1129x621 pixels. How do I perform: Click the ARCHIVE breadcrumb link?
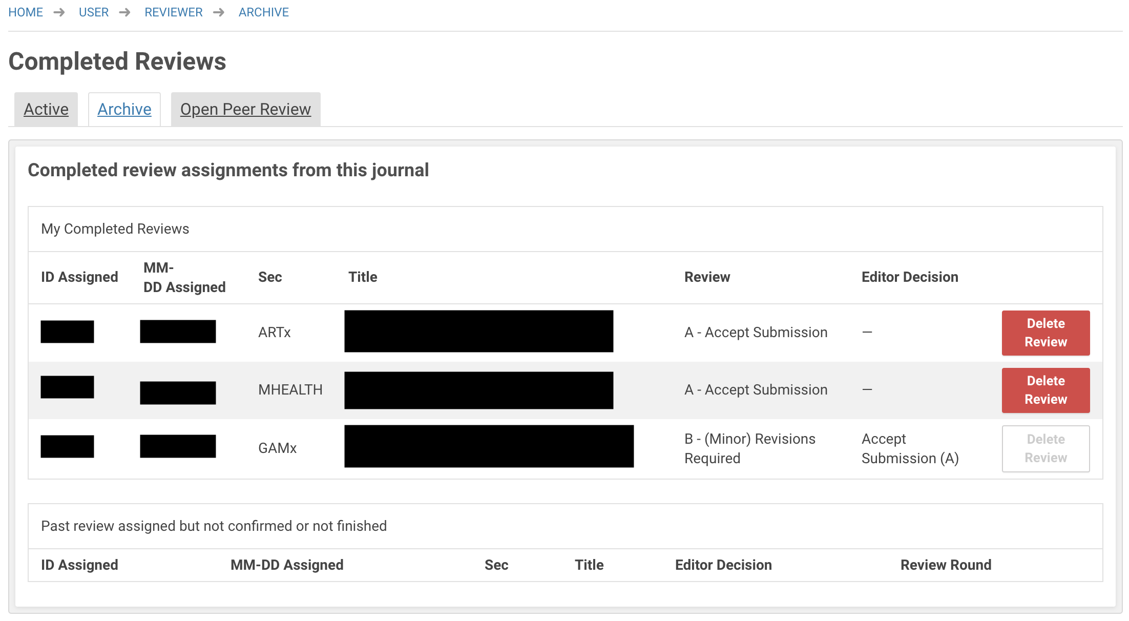click(x=264, y=12)
